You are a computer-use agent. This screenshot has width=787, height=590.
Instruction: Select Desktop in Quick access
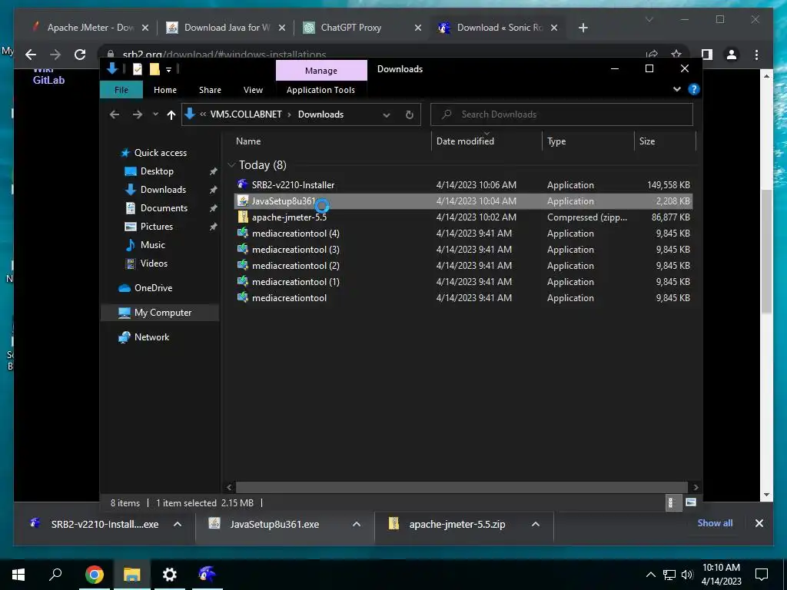tap(157, 171)
